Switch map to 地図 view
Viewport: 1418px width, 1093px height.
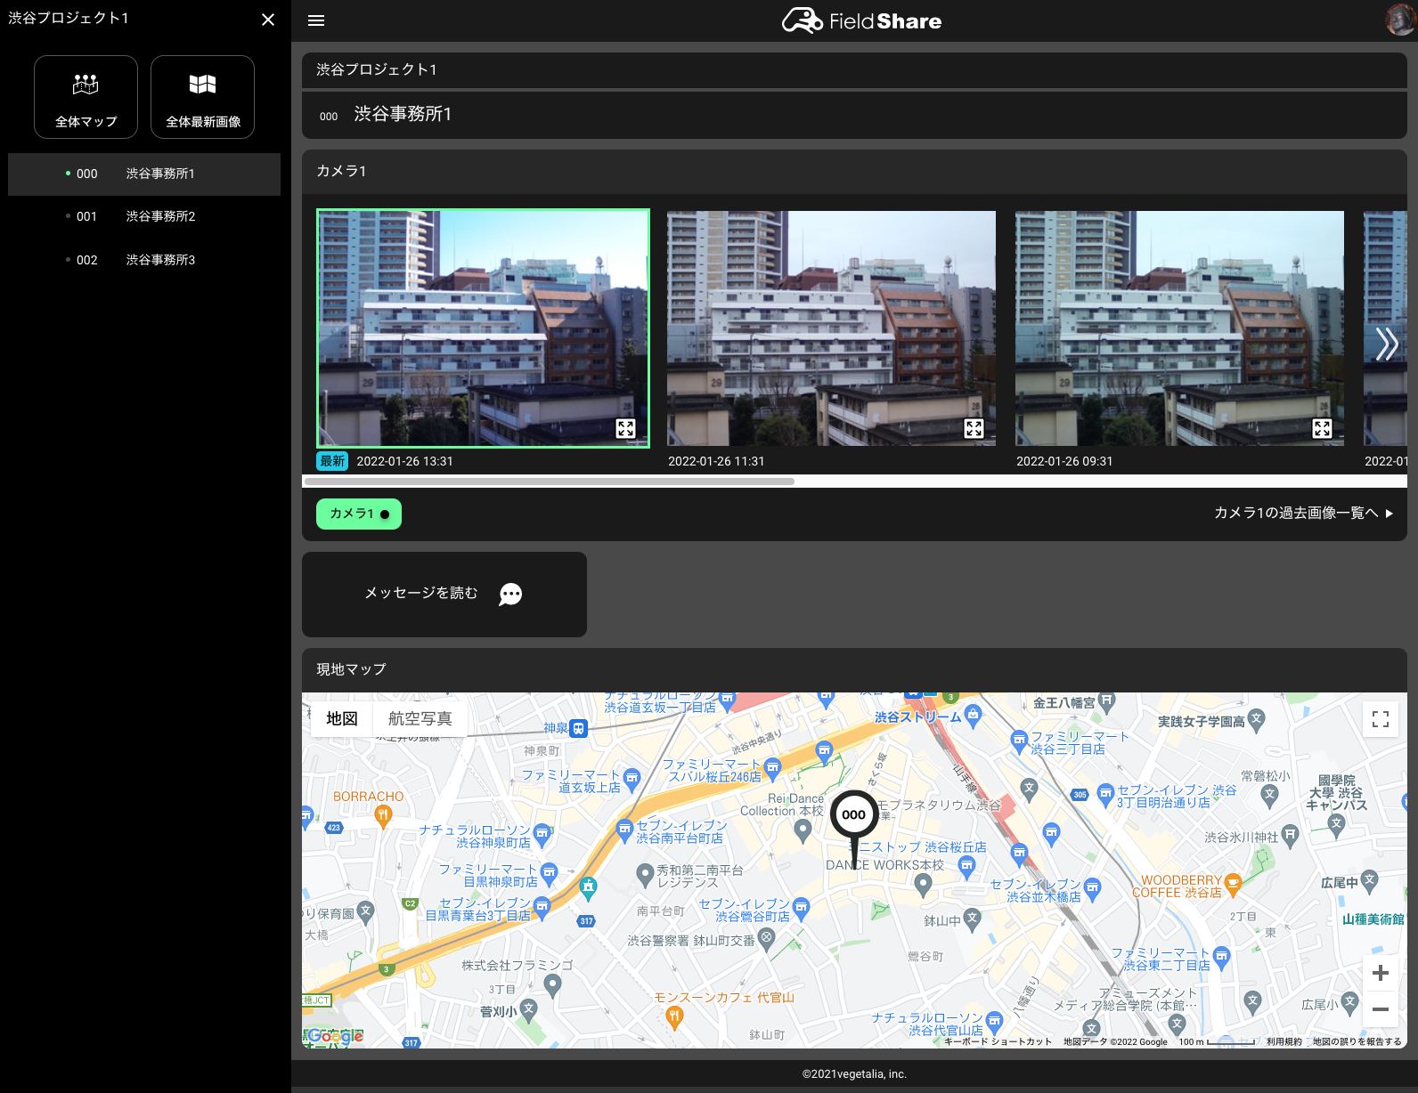click(342, 718)
